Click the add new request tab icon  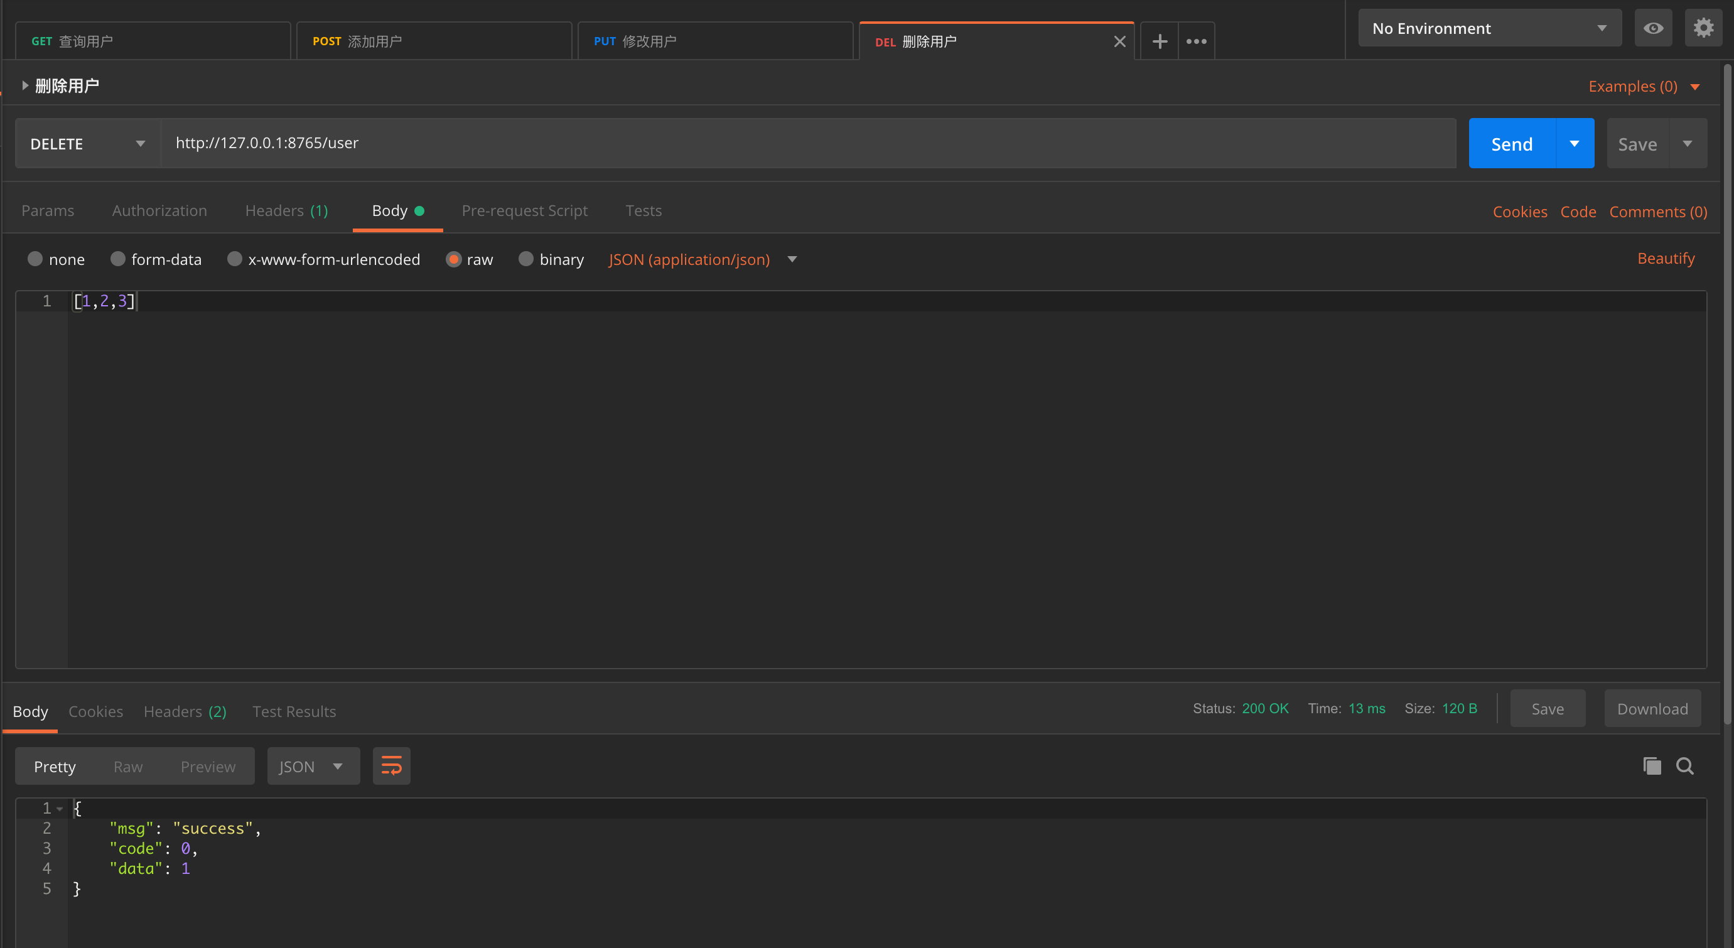1159,41
